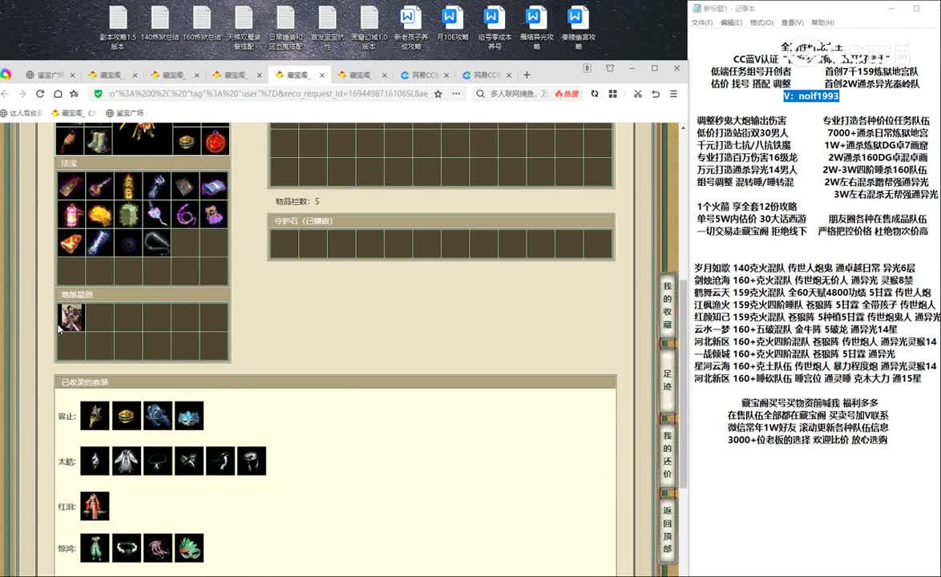941x577 pixels.
Task: Open Notepad 格式(O) menu
Action: point(761,22)
